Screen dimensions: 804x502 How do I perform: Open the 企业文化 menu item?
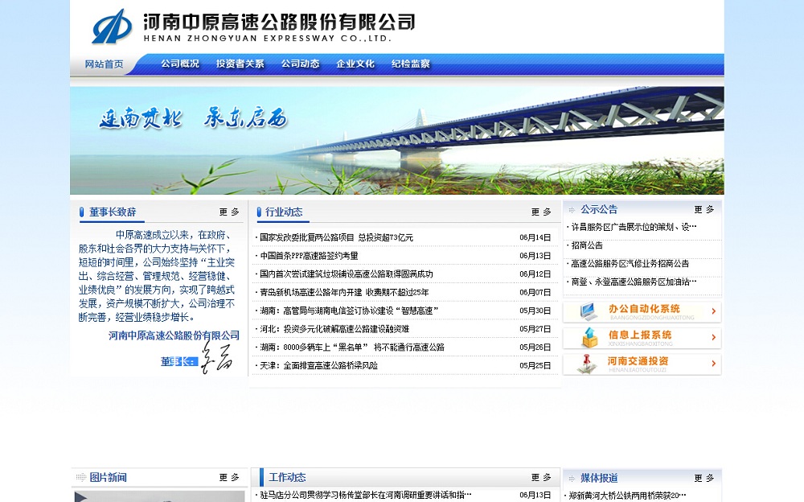(x=355, y=64)
